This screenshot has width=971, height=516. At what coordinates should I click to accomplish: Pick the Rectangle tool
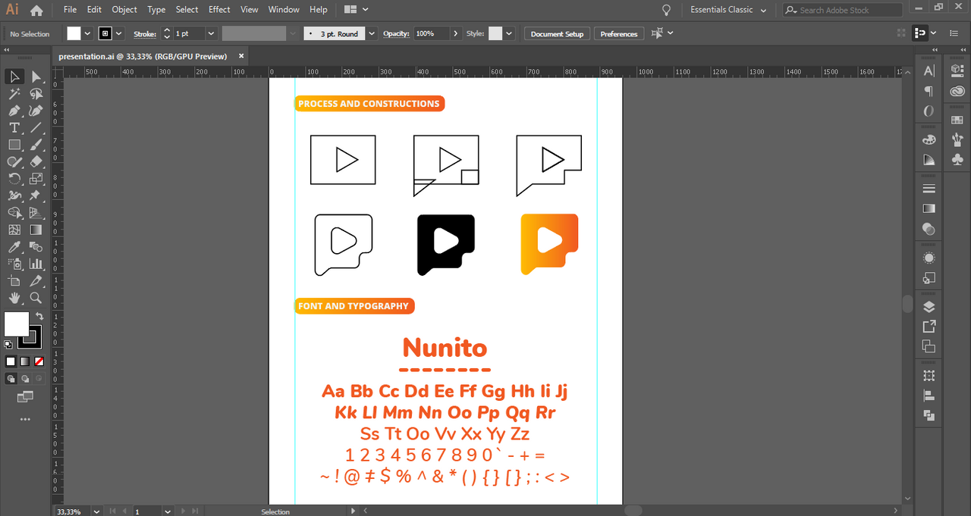pyautogui.click(x=14, y=145)
